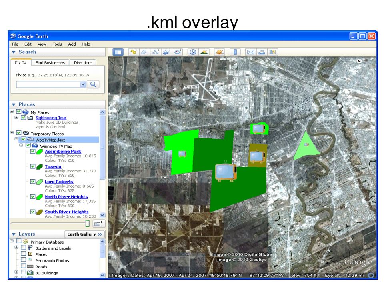Toggle the WpgTVMap.kmz checkbox
Image resolution: width=384 pixels, height=288 pixels.
tap(23, 139)
